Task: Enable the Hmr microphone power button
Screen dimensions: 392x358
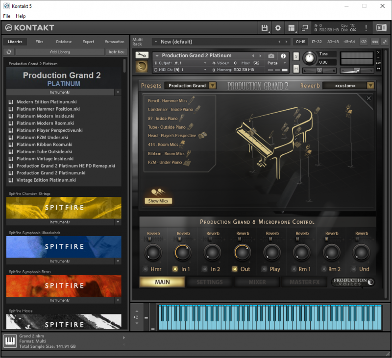Action: pyautogui.click(x=145, y=269)
